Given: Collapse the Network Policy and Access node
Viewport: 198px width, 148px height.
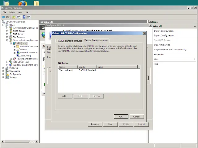Looking at the screenshot, I should pos(7,40).
